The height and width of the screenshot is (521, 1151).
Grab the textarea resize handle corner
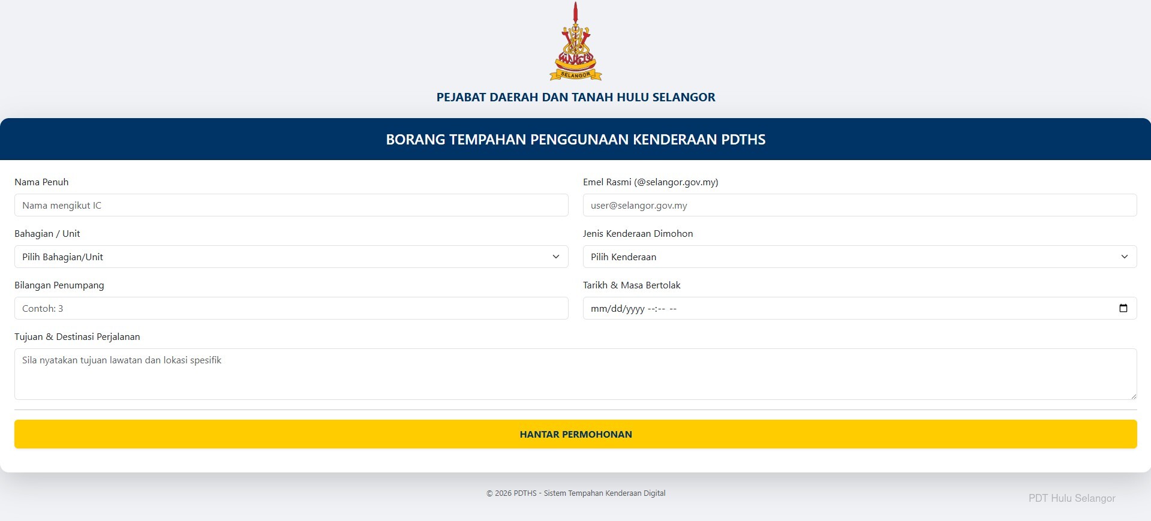(1133, 396)
